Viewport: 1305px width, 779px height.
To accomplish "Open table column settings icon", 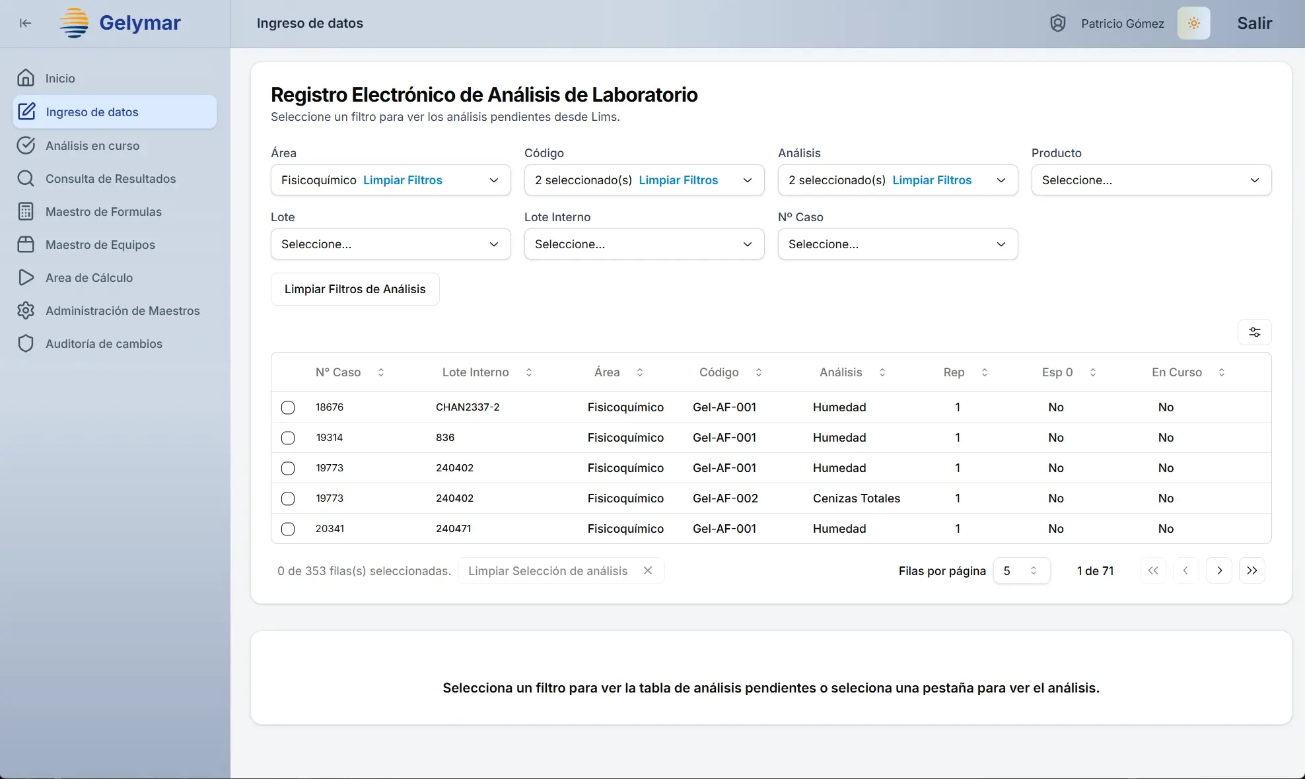I will (1254, 332).
